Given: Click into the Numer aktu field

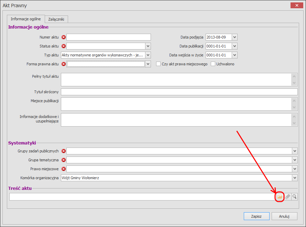Looking at the screenshot, I should [x=109, y=37].
